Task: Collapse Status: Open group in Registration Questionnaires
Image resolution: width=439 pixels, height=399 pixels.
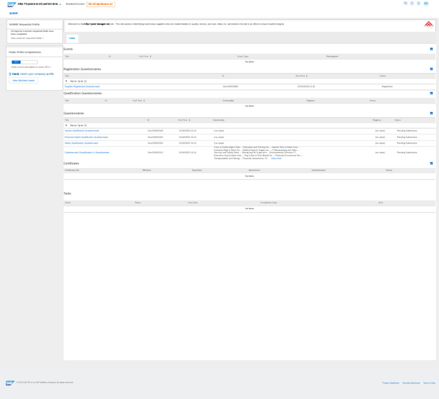Action: (x=66, y=81)
